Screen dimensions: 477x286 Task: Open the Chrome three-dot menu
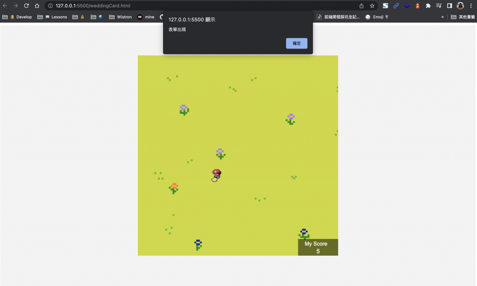click(x=471, y=6)
